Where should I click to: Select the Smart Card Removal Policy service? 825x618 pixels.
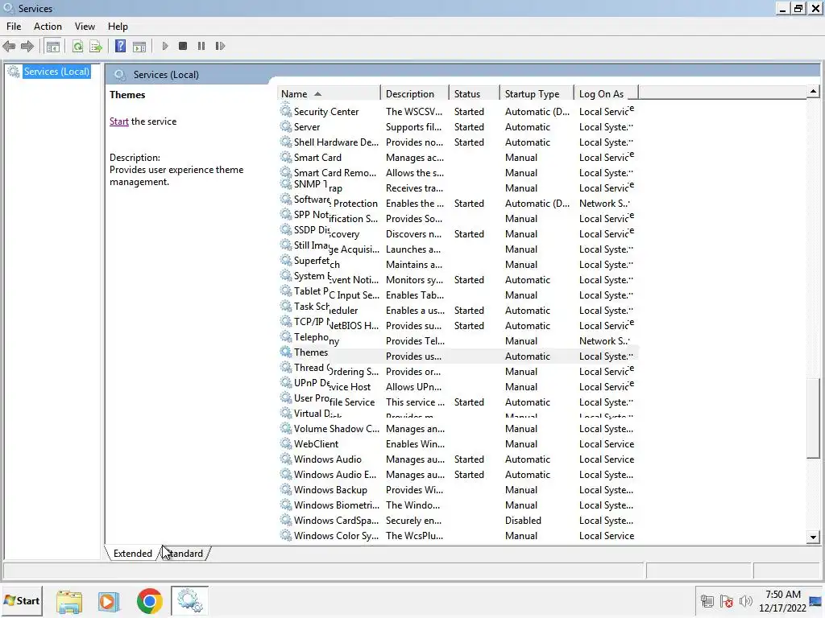pos(458,172)
